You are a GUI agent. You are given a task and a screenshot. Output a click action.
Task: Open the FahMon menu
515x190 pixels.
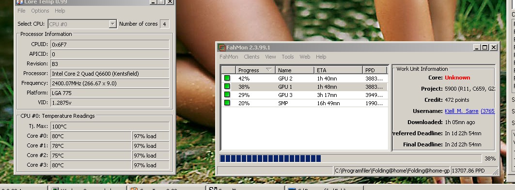click(x=229, y=57)
